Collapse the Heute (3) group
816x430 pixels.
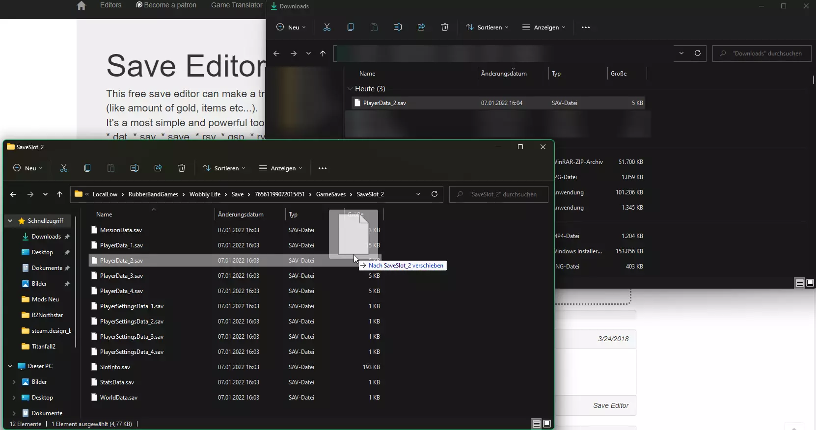coord(350,89)
